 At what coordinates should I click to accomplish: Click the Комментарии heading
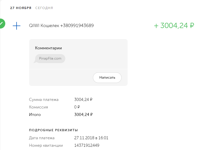click(x=48, y=48)
